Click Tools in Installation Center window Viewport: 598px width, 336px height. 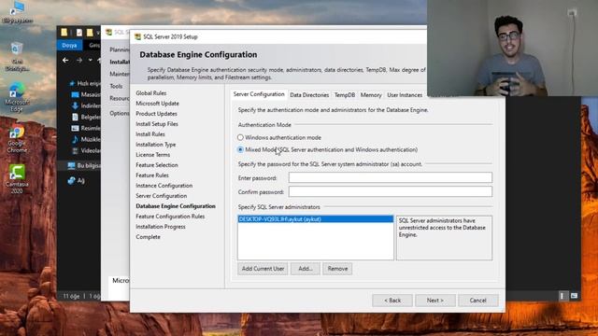tap(116, 86)
